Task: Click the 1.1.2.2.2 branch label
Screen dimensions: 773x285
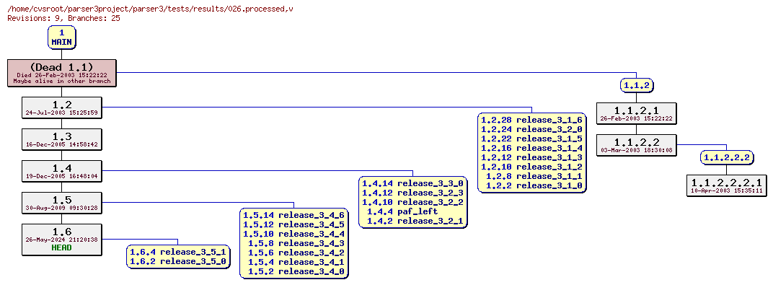Action: coord(727,158)
